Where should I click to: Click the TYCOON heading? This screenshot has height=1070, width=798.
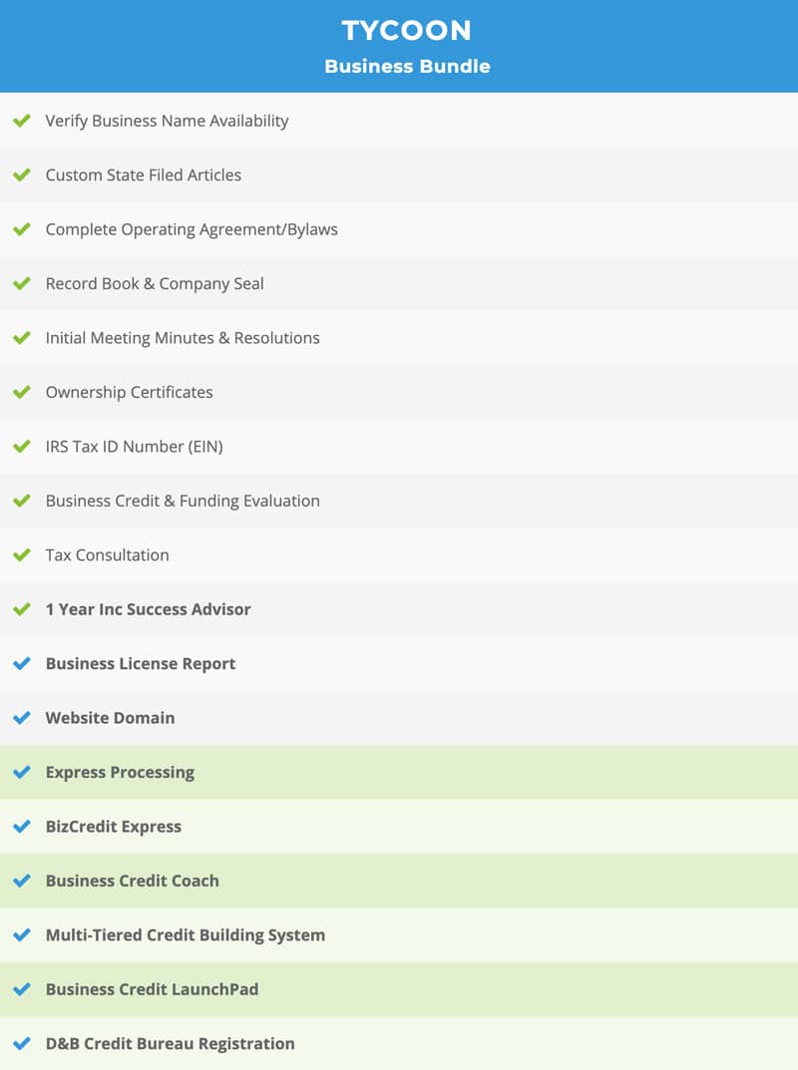pyautogui.click(x=406, y=30)
